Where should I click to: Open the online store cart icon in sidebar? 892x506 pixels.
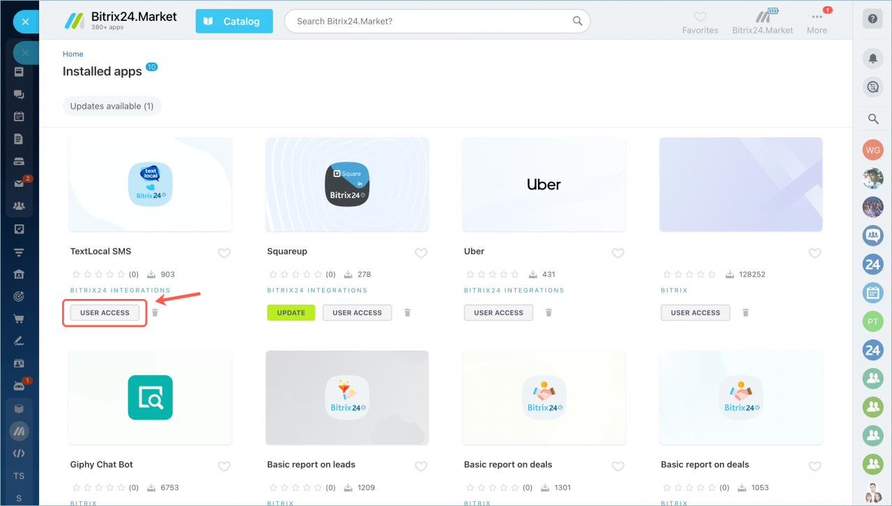click(x=19, y=319)
